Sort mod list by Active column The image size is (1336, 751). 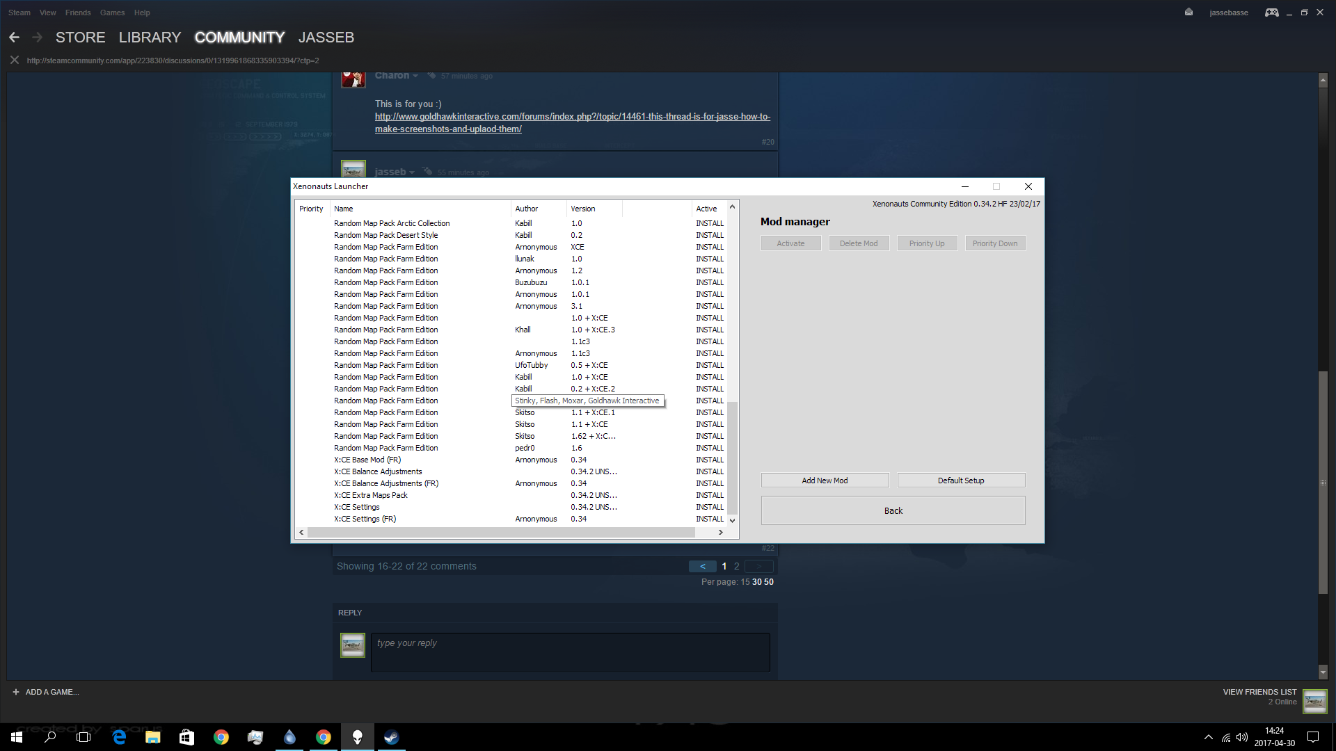708,209
